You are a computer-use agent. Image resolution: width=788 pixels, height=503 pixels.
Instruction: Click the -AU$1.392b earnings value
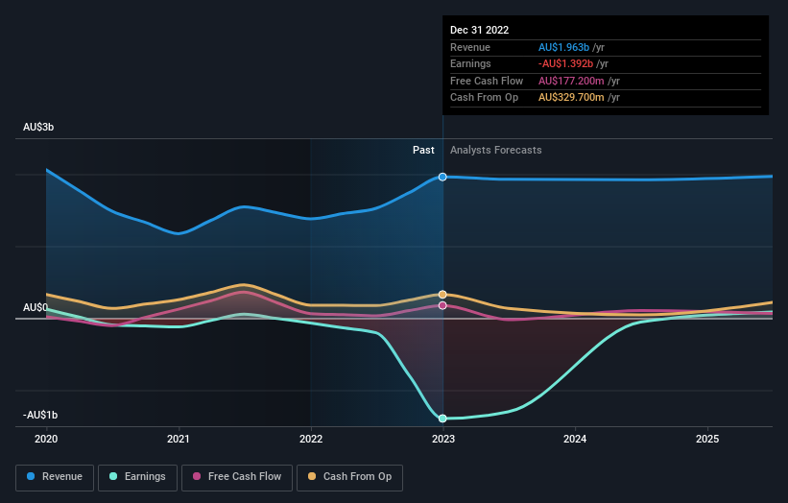(x=565, y=63)
